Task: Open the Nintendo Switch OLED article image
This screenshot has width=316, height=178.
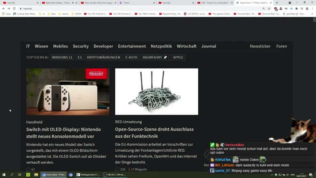Action: click(68, 92)
